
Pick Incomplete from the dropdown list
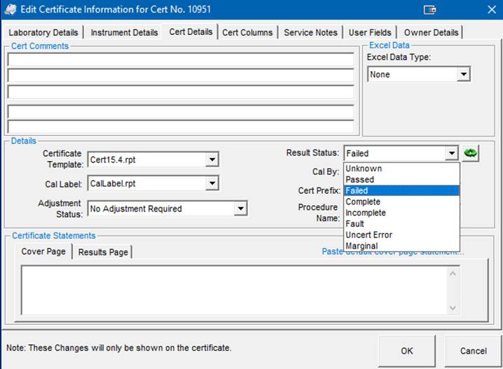tap(365, 213)
